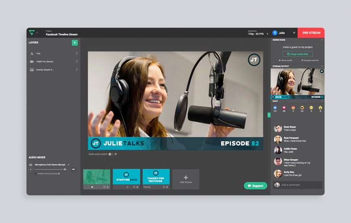Click the Haha laughing reaction icon
Image resolution: width=351 pixels, height=223 pixels.
(302, 108)
